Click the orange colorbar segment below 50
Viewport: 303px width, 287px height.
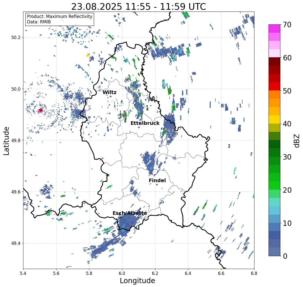pos(274,95)
